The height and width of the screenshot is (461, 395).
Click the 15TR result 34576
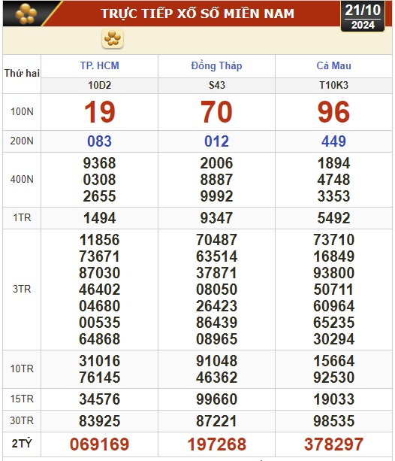[100, 399]
